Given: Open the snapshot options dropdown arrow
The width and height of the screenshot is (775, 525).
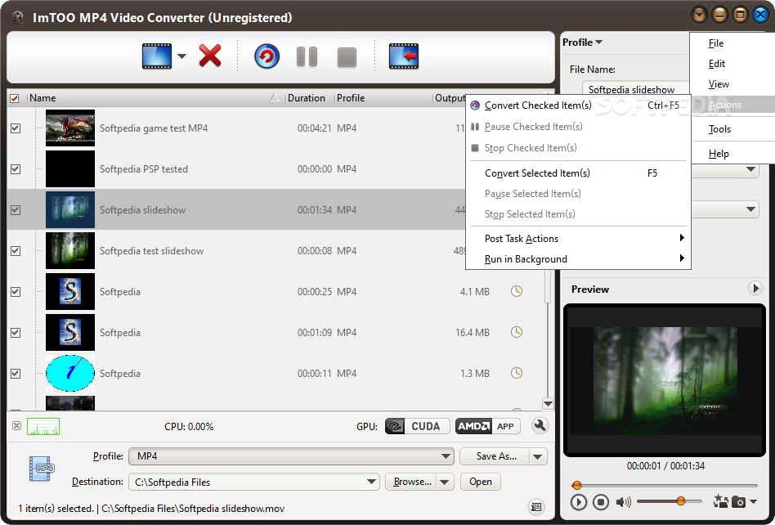Looking at the screenshot, I should pyautogui.click(x=753, y=502).
